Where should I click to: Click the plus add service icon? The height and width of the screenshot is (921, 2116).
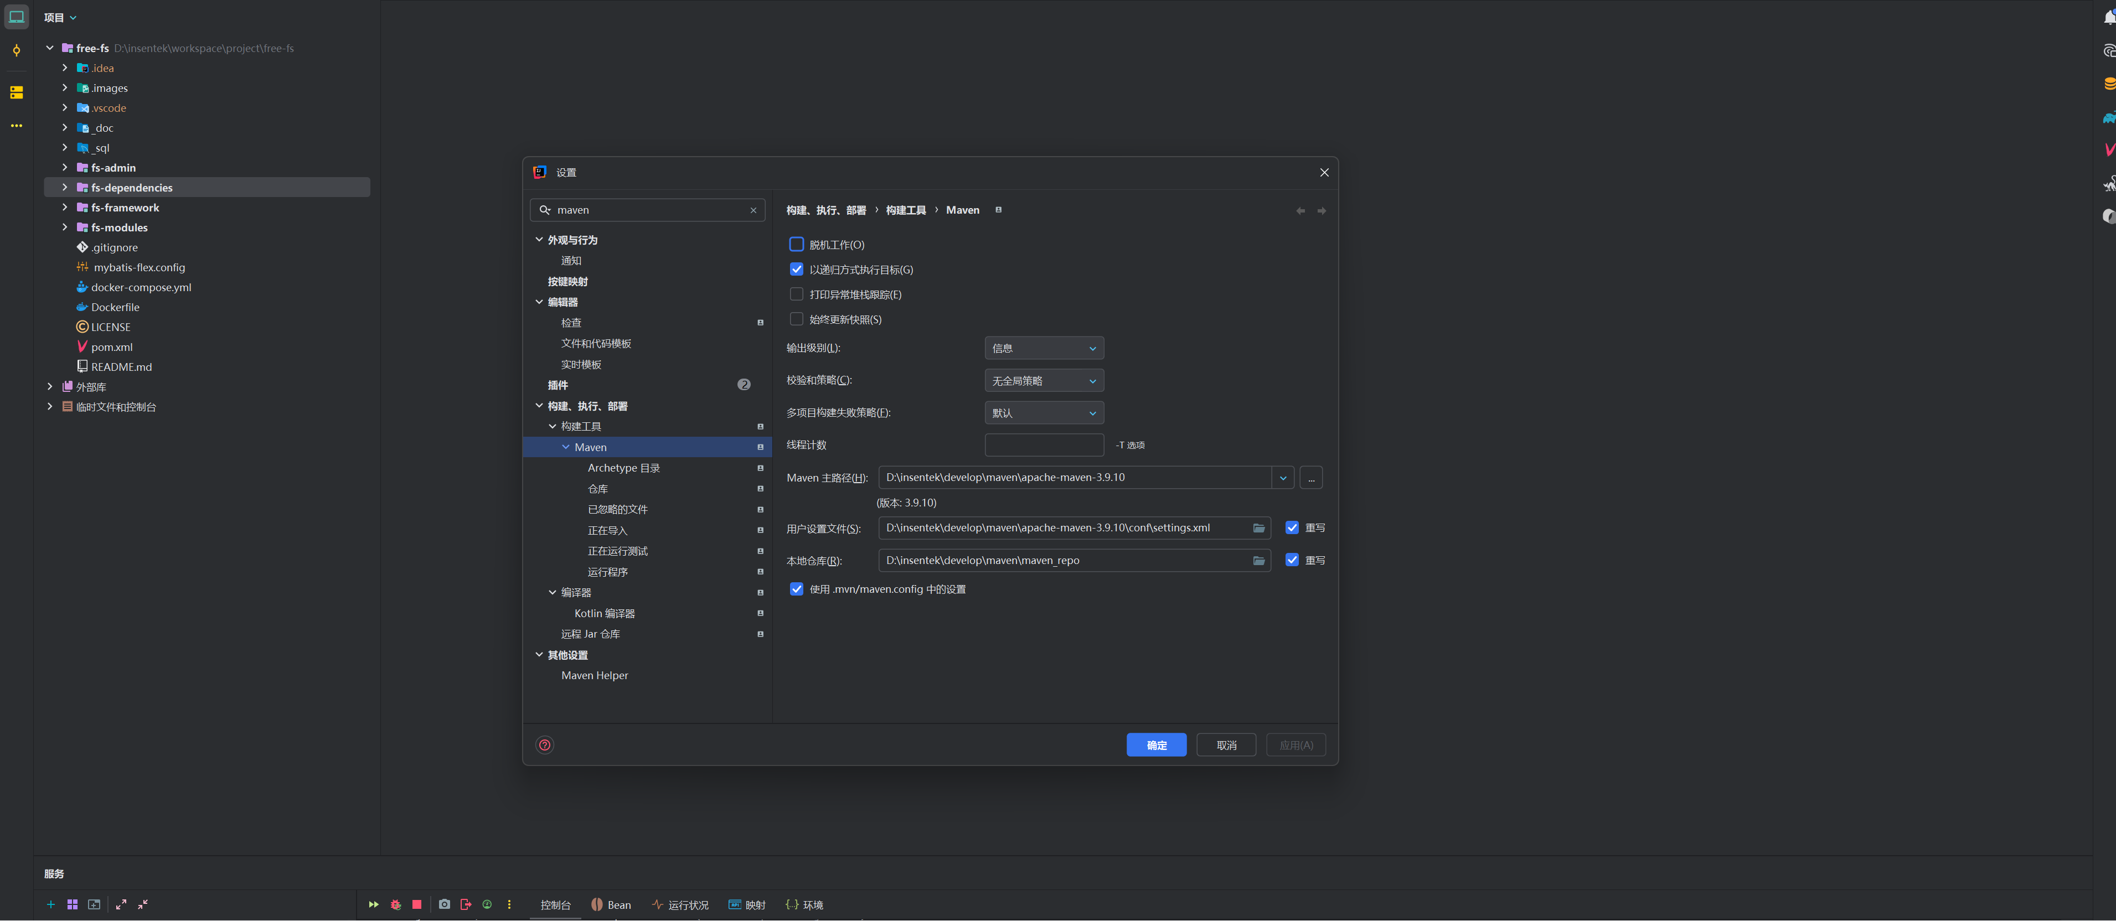(51, 904)
